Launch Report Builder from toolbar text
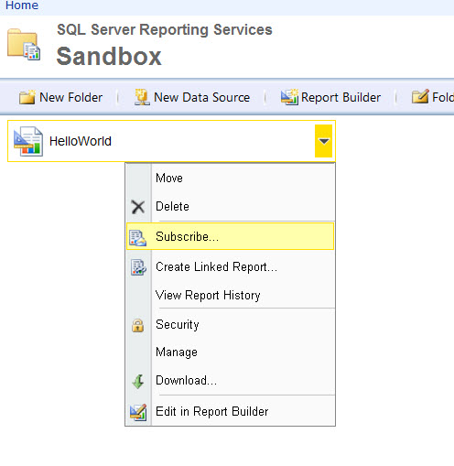454x466 pixels. coord(340,98)
